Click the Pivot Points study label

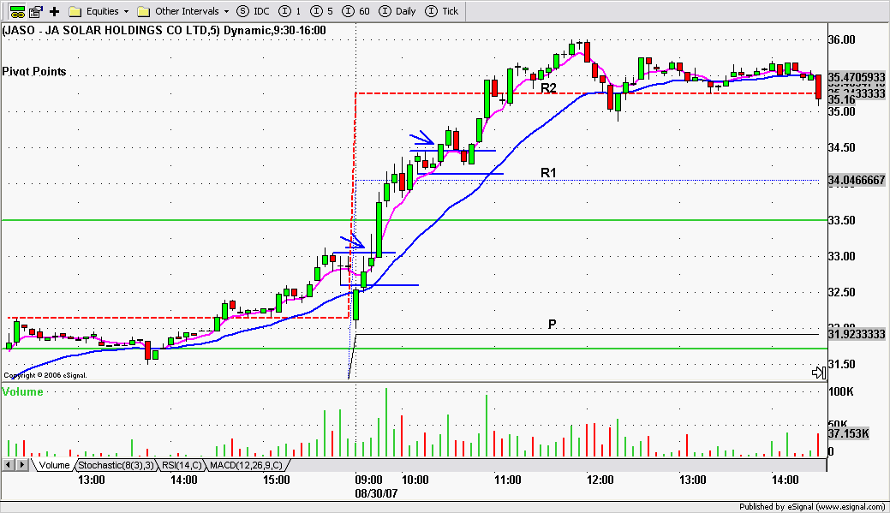[34, 71]
